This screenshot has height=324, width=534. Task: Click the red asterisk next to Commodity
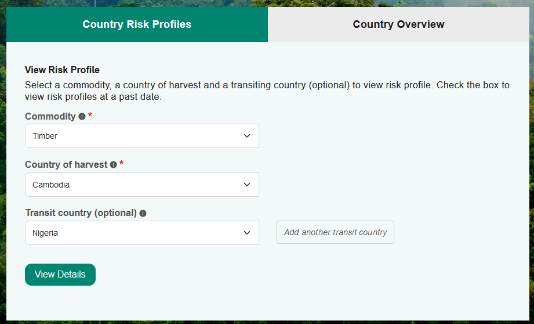click(90, 116)
